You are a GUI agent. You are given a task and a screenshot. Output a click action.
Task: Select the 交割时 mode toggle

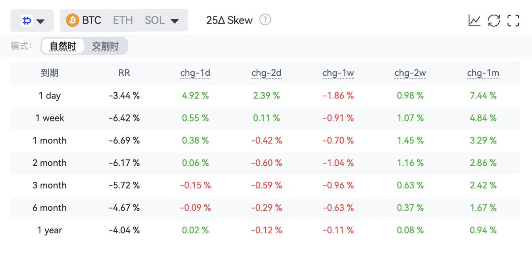tap(105, 46)
